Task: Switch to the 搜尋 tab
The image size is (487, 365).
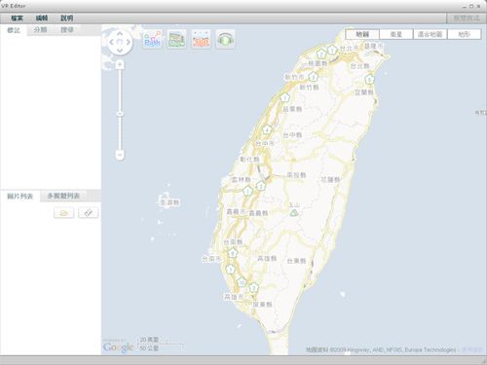Action: pos(67,30)
